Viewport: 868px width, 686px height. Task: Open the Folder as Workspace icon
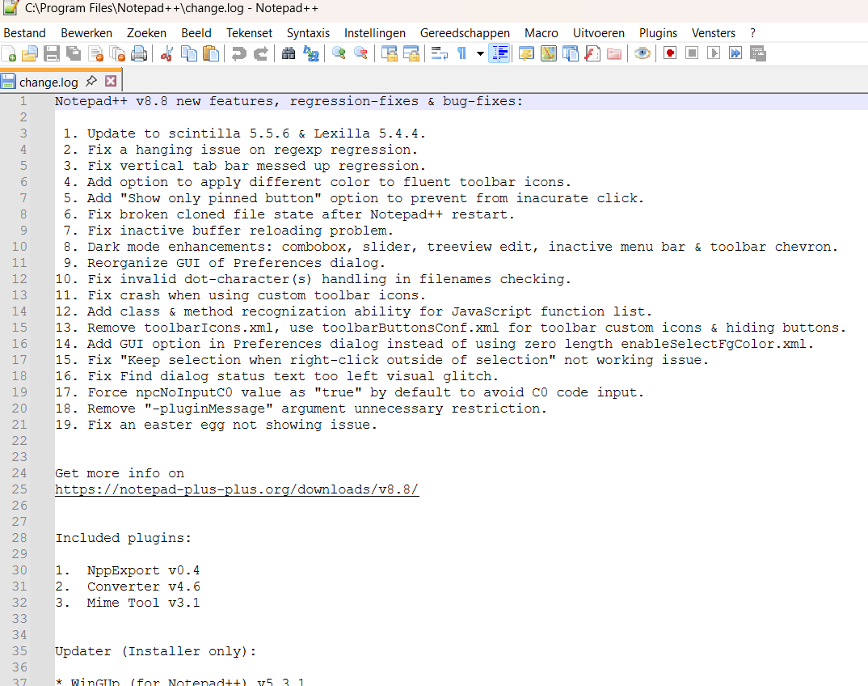[x=614, y=53]
